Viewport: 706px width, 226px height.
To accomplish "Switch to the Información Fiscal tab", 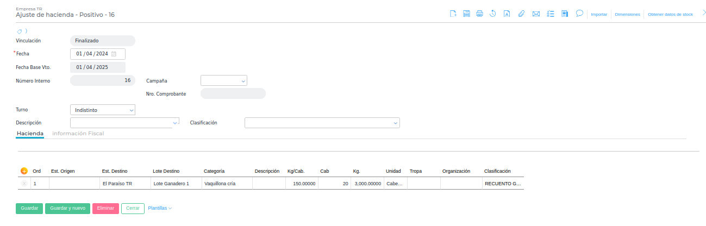I will [78, 133].
